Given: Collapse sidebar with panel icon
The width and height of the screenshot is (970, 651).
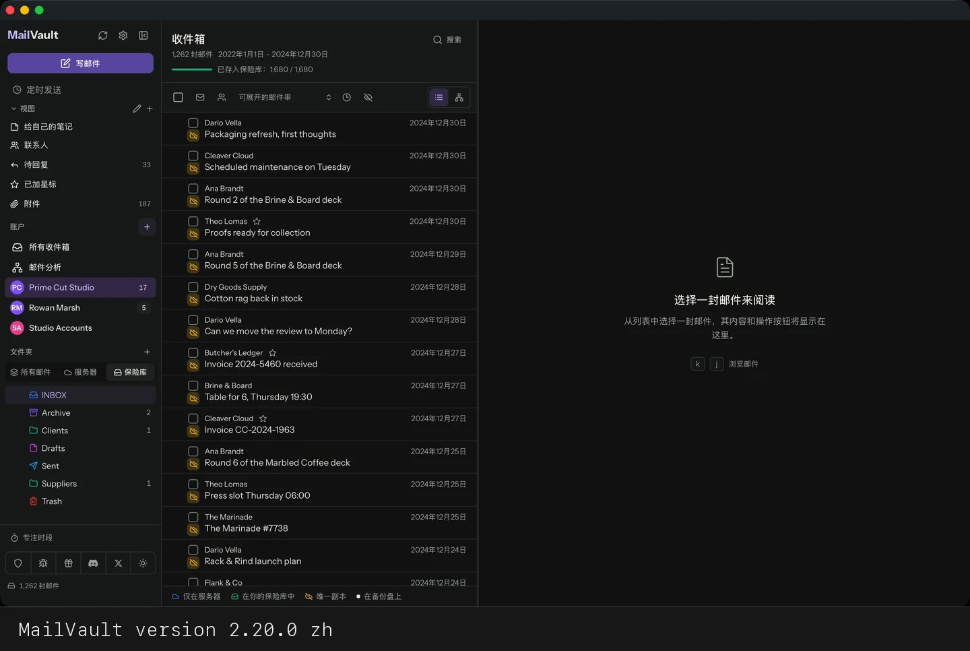Looking at the screenshot, I should (143, 35).
